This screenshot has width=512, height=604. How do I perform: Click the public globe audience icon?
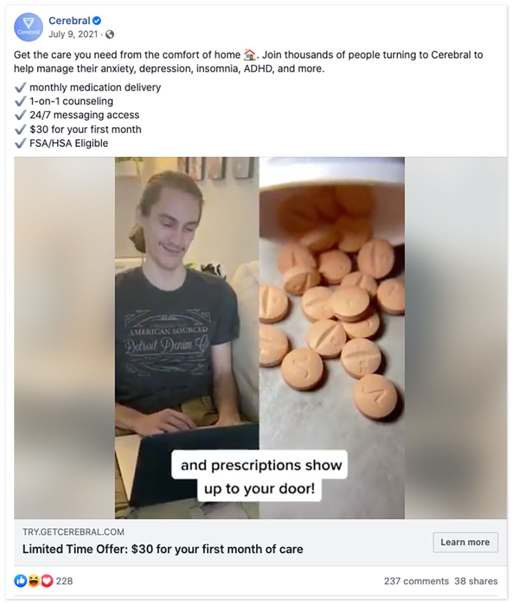click(110, 34)
